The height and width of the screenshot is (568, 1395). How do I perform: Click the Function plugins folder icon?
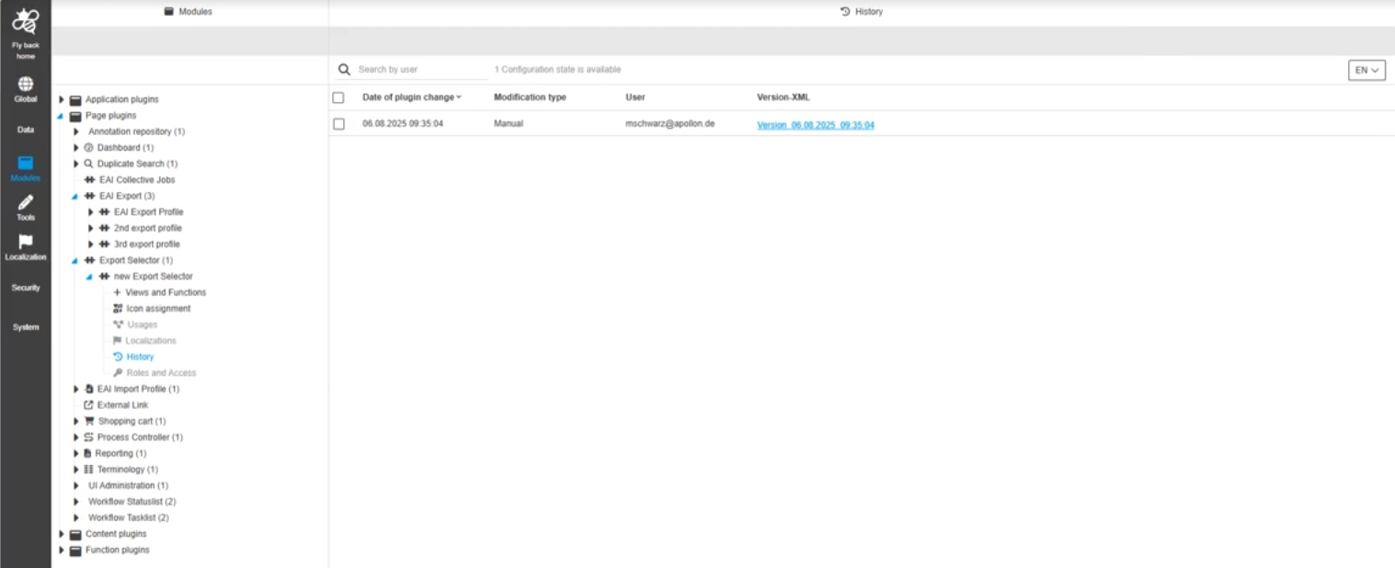pyautogui.click(x=75, y=551)
